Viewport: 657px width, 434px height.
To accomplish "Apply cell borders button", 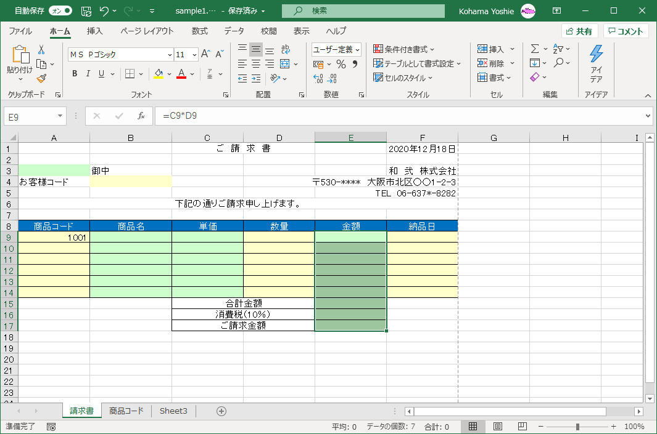I will [130, 74].
